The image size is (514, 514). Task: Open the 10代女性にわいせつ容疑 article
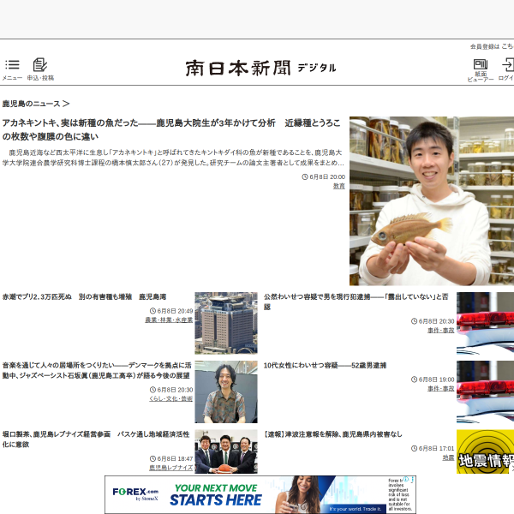326,365
